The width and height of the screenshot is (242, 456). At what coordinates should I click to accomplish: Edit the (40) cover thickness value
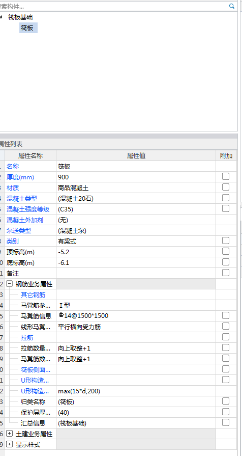tap(136, 413)
